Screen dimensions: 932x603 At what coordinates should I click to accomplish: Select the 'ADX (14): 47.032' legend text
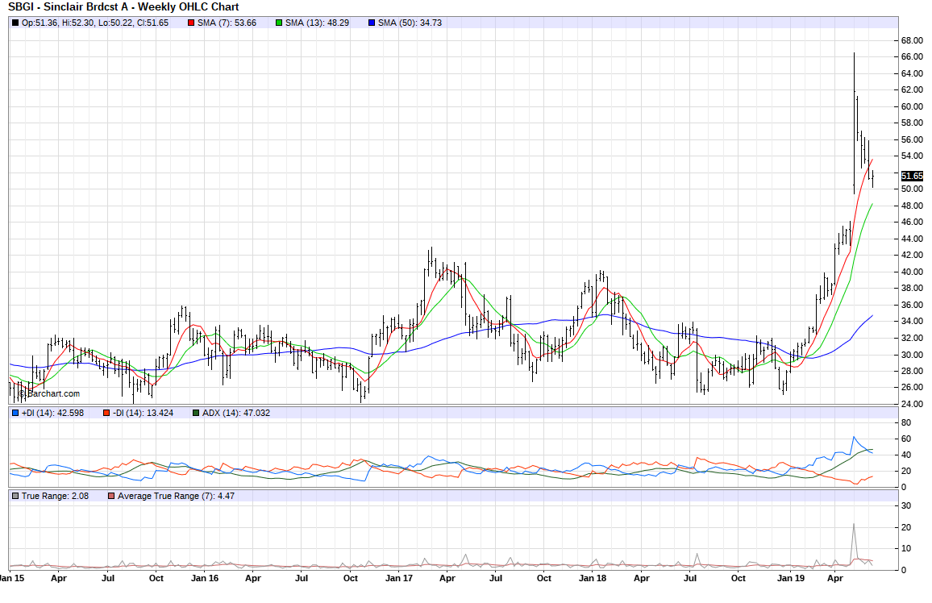click(236, 413)
